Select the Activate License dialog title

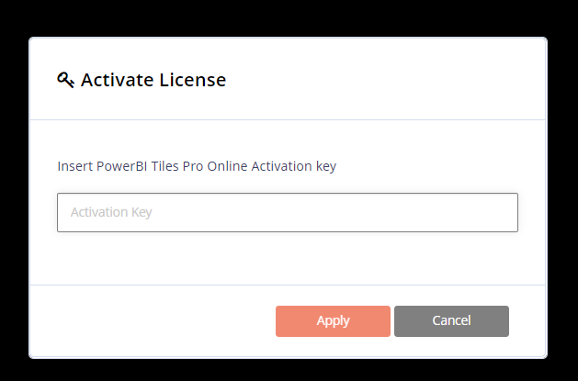(x=153, y=80)
